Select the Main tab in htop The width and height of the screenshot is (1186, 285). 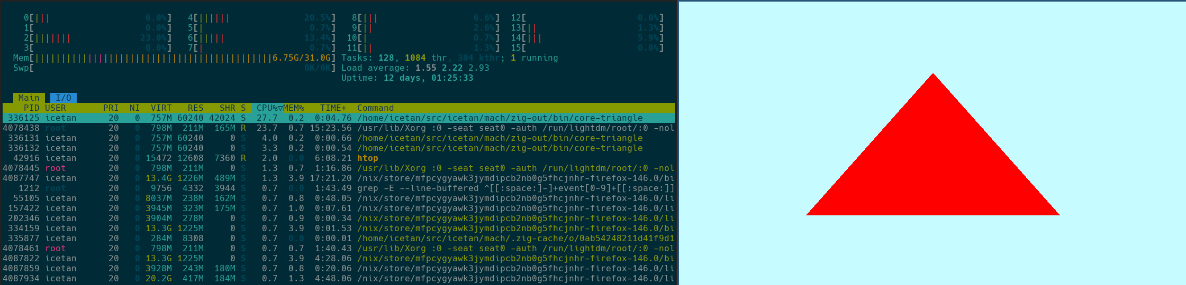tap(29, 98)
